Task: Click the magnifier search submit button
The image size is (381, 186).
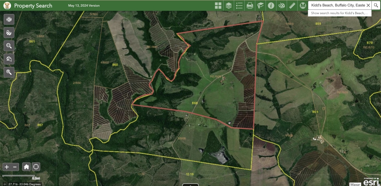Action: (x=376, y=6)
